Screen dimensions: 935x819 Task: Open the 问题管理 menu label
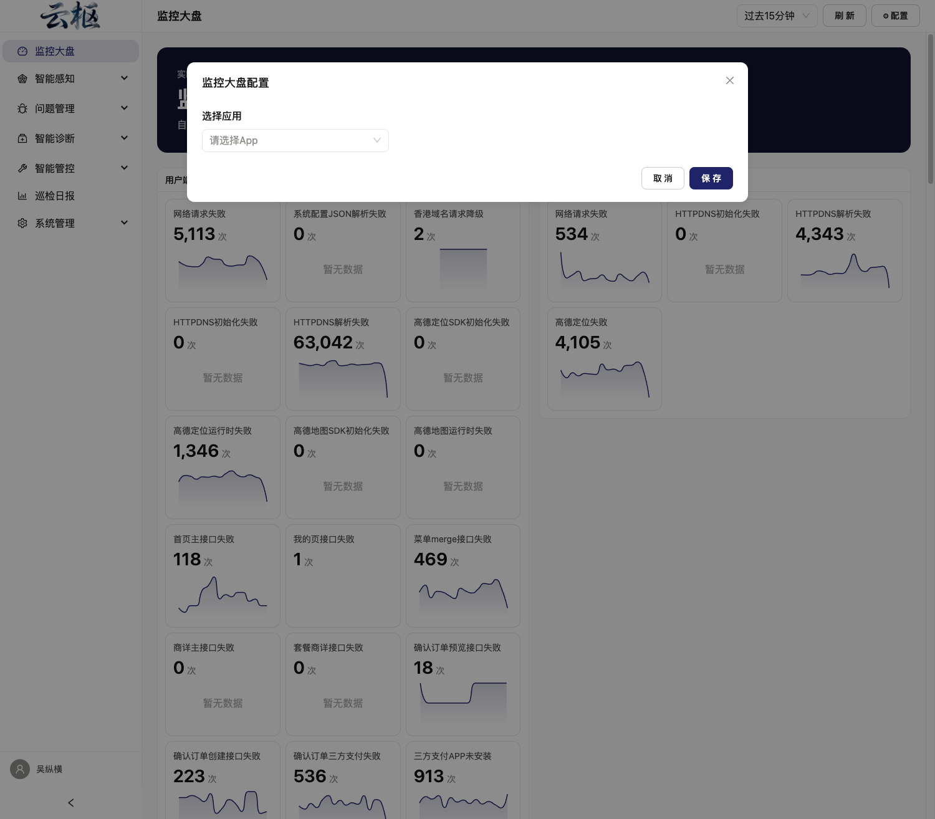tap(55, 108)
